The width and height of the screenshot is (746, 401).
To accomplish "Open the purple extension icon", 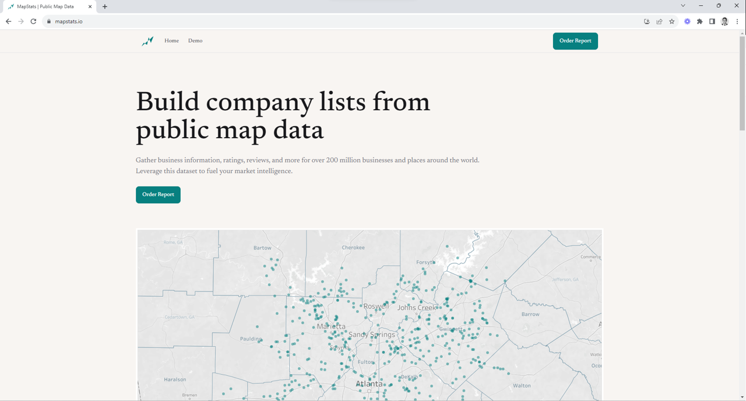I will (x=687, y=22).
